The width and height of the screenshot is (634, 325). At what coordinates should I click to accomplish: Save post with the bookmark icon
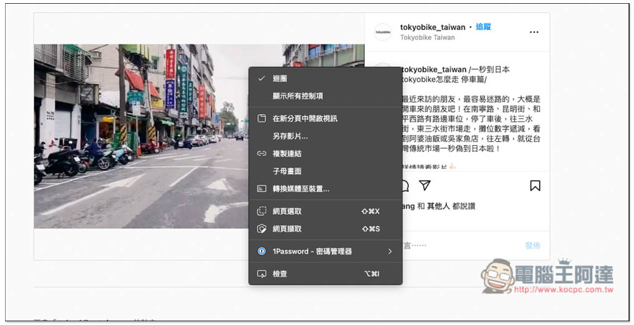click(534, 186)
